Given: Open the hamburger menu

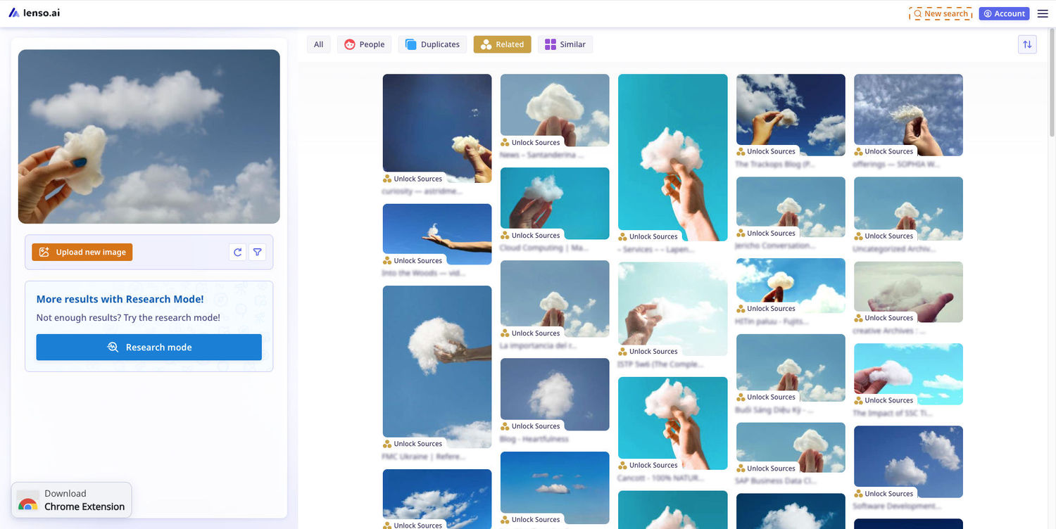Looking at the screenshot, I should (x=1043, y=13).
